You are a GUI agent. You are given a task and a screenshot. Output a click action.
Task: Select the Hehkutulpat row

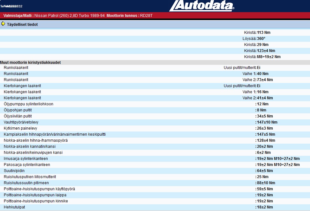14,207
